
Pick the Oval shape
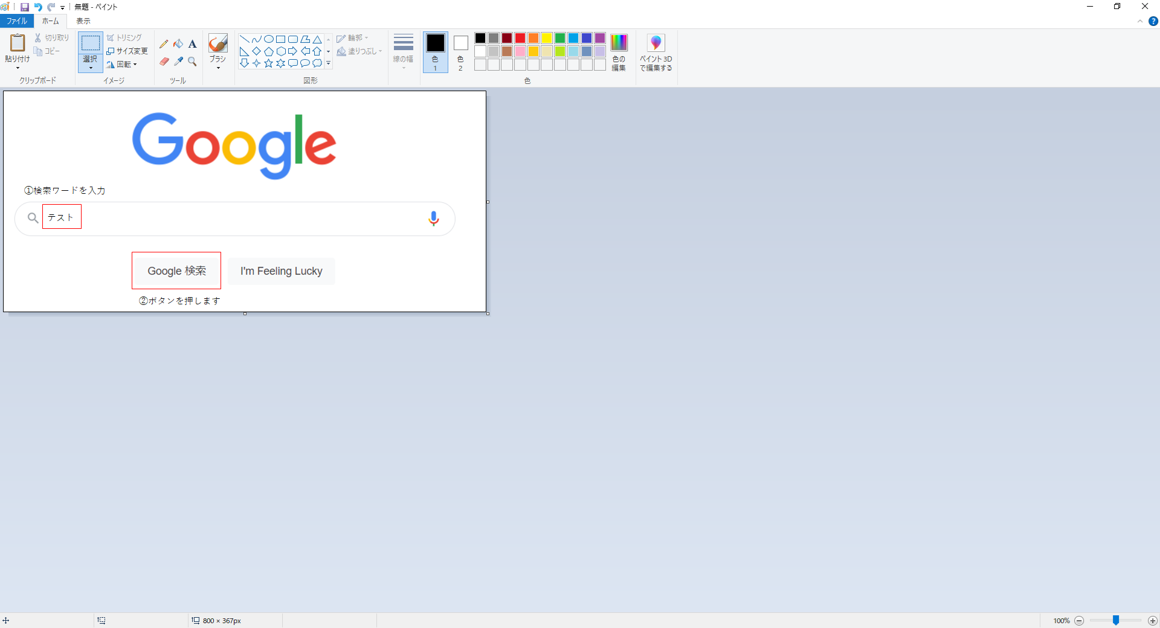pyautogui.click(x=269, y=39)
